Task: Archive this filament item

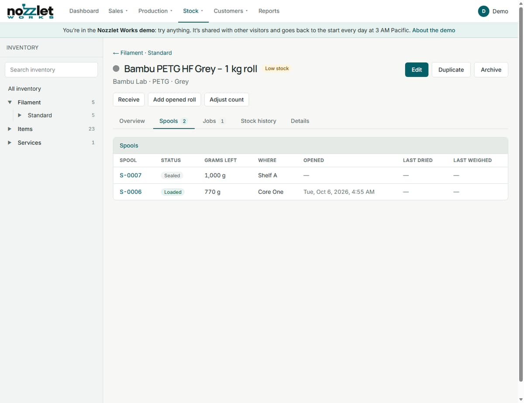Action: point(491,70)
